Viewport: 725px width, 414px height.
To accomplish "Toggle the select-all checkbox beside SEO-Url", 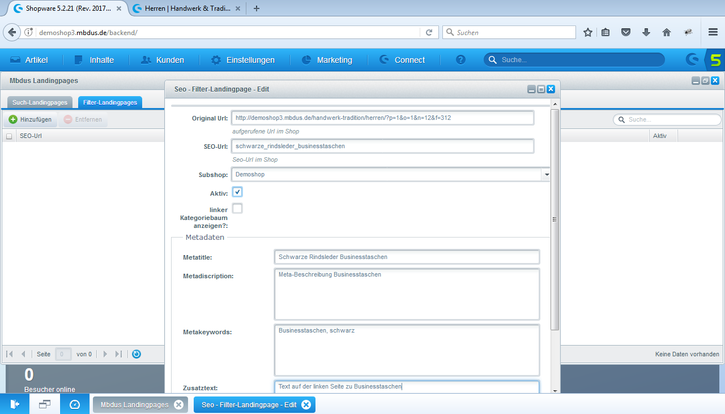I will click(9, 136).
